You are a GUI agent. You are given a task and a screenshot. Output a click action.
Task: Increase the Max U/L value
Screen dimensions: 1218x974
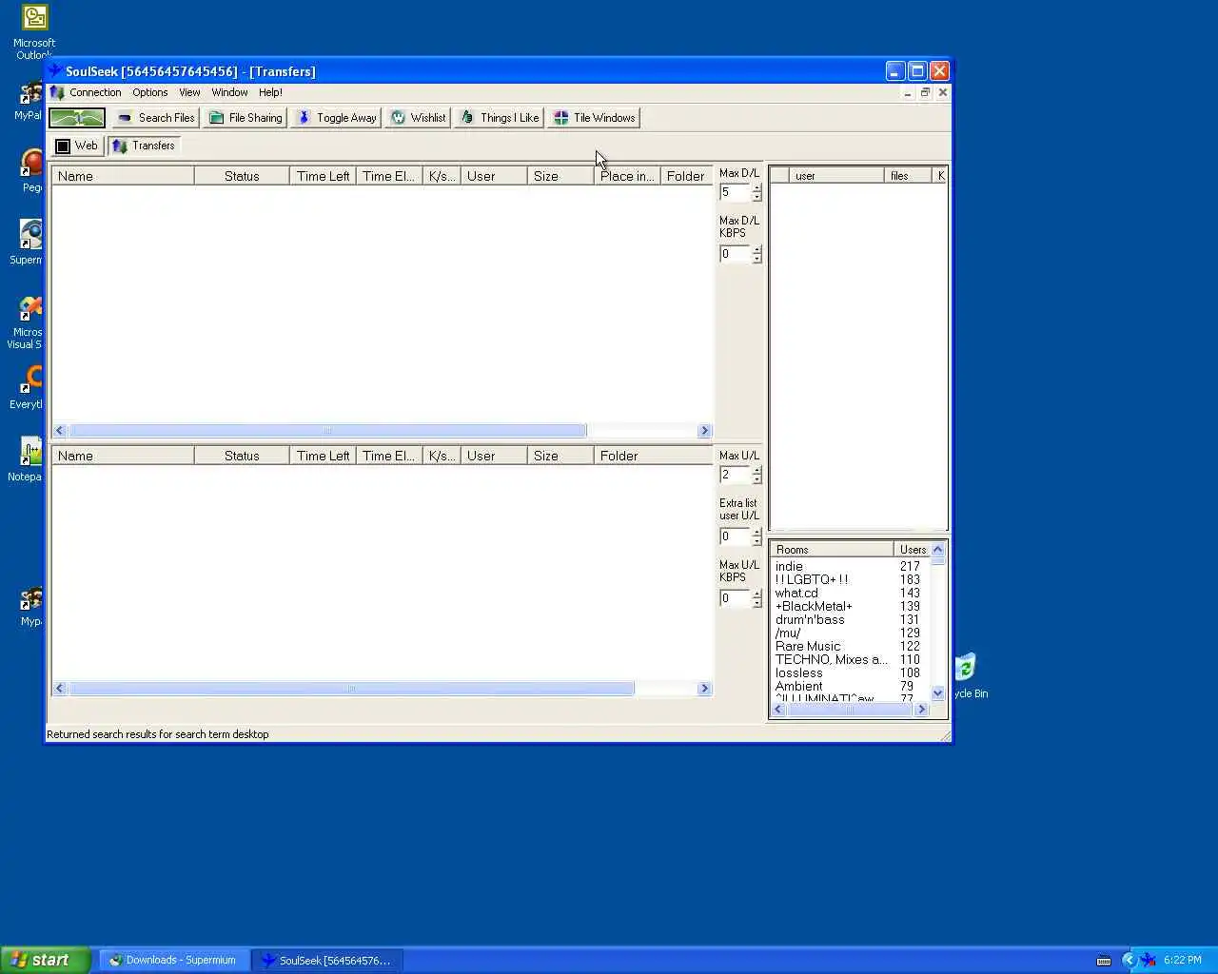756,470
